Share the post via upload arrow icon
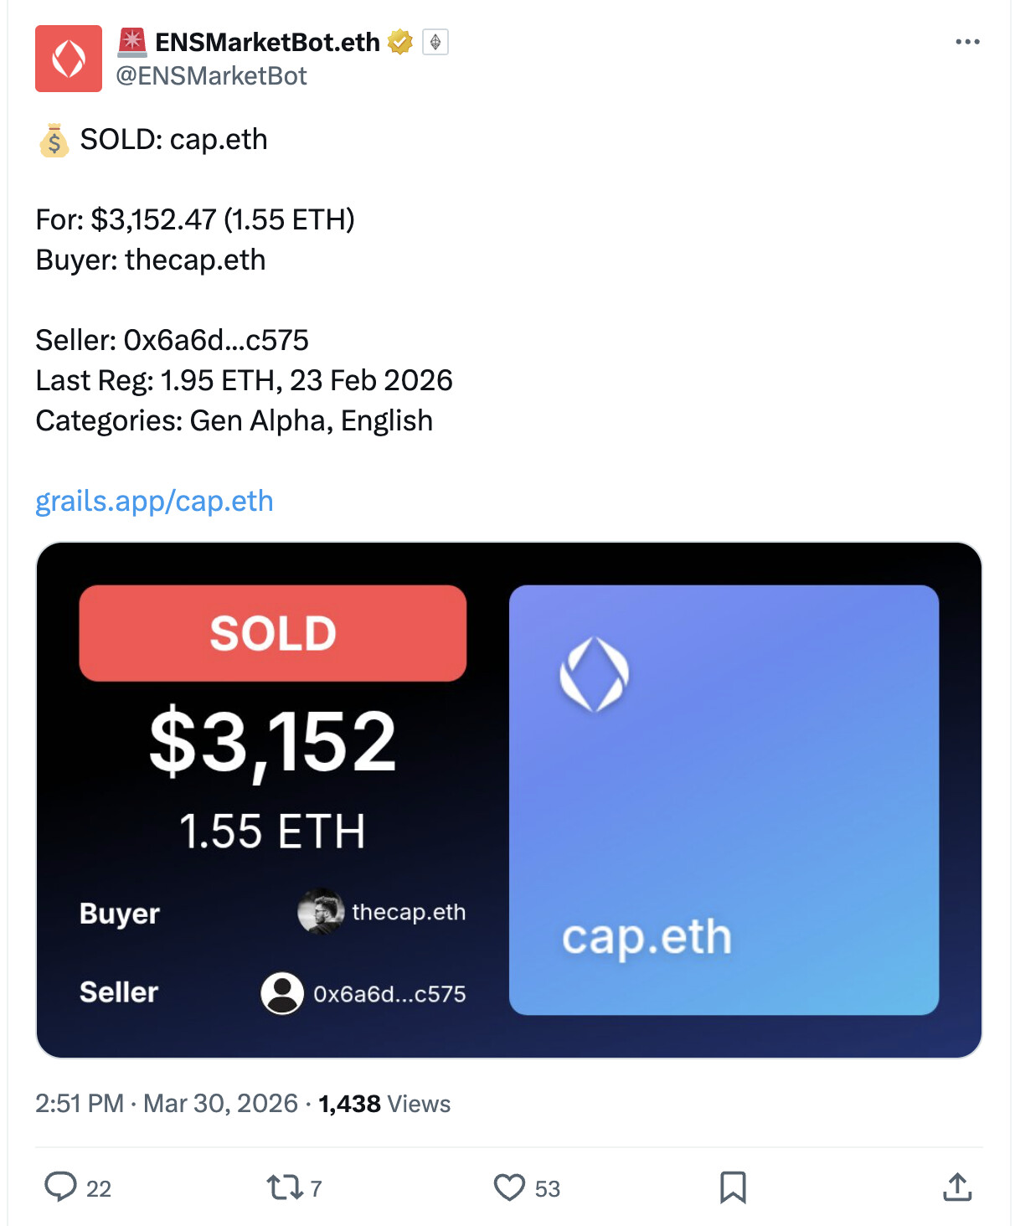1015x1226 pixels. click(957, 1187)
